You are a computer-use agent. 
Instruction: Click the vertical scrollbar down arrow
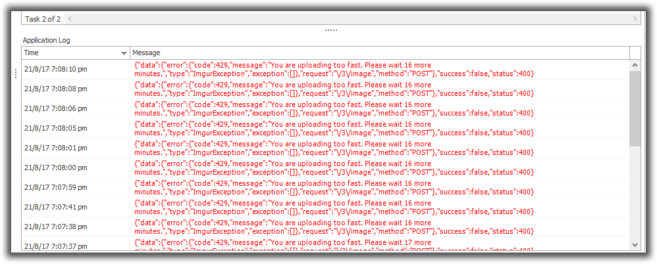[635, 244]
